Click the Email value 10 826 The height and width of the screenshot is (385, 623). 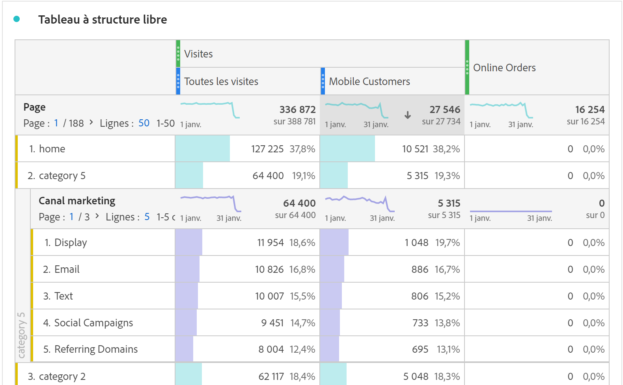coord(269,269)
